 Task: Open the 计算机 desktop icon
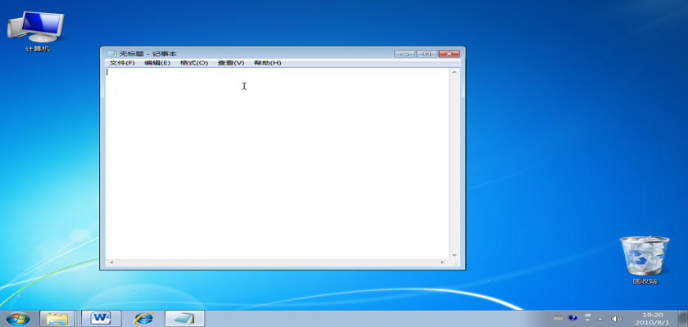(x=37, y=30)
